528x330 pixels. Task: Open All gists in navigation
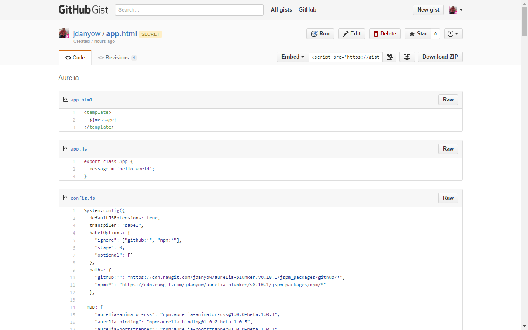[281, 10]
